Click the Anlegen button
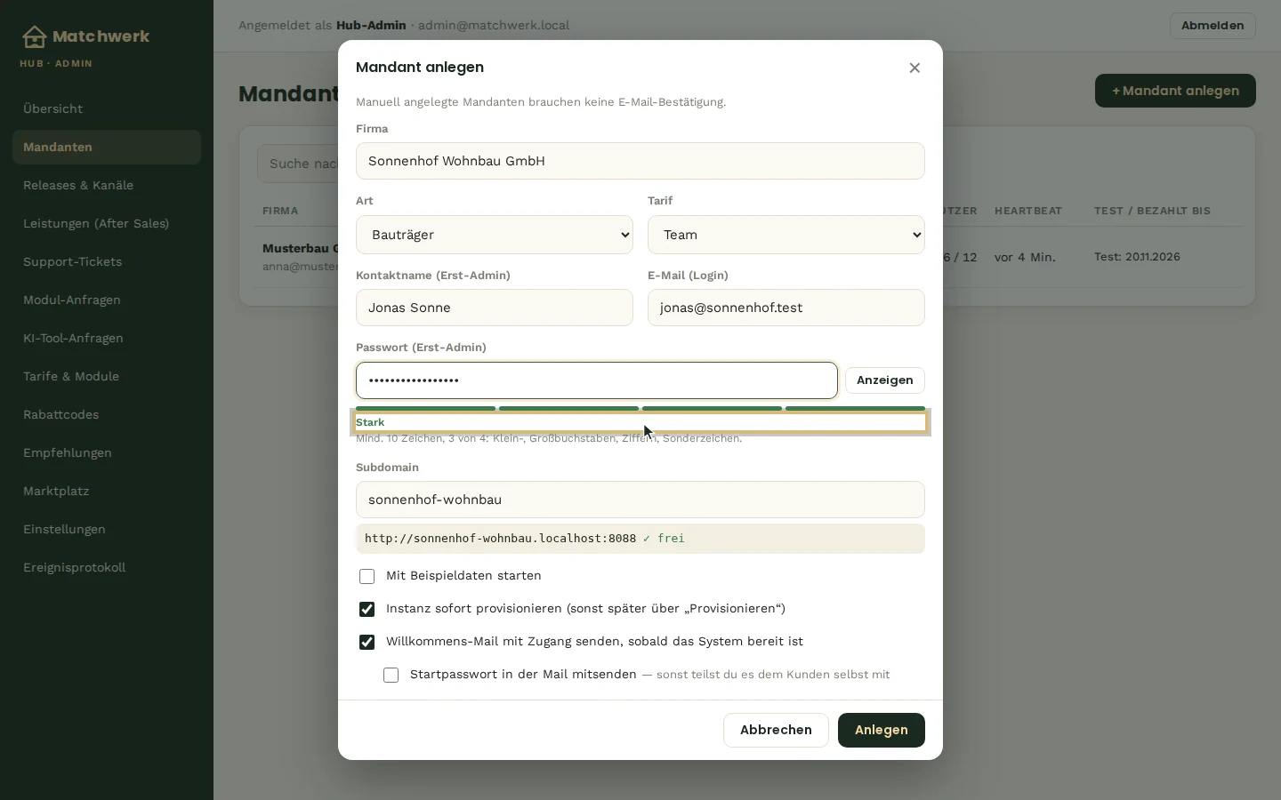The height and width of the screenshot is (800, 1281). click(x=882, y=730)
